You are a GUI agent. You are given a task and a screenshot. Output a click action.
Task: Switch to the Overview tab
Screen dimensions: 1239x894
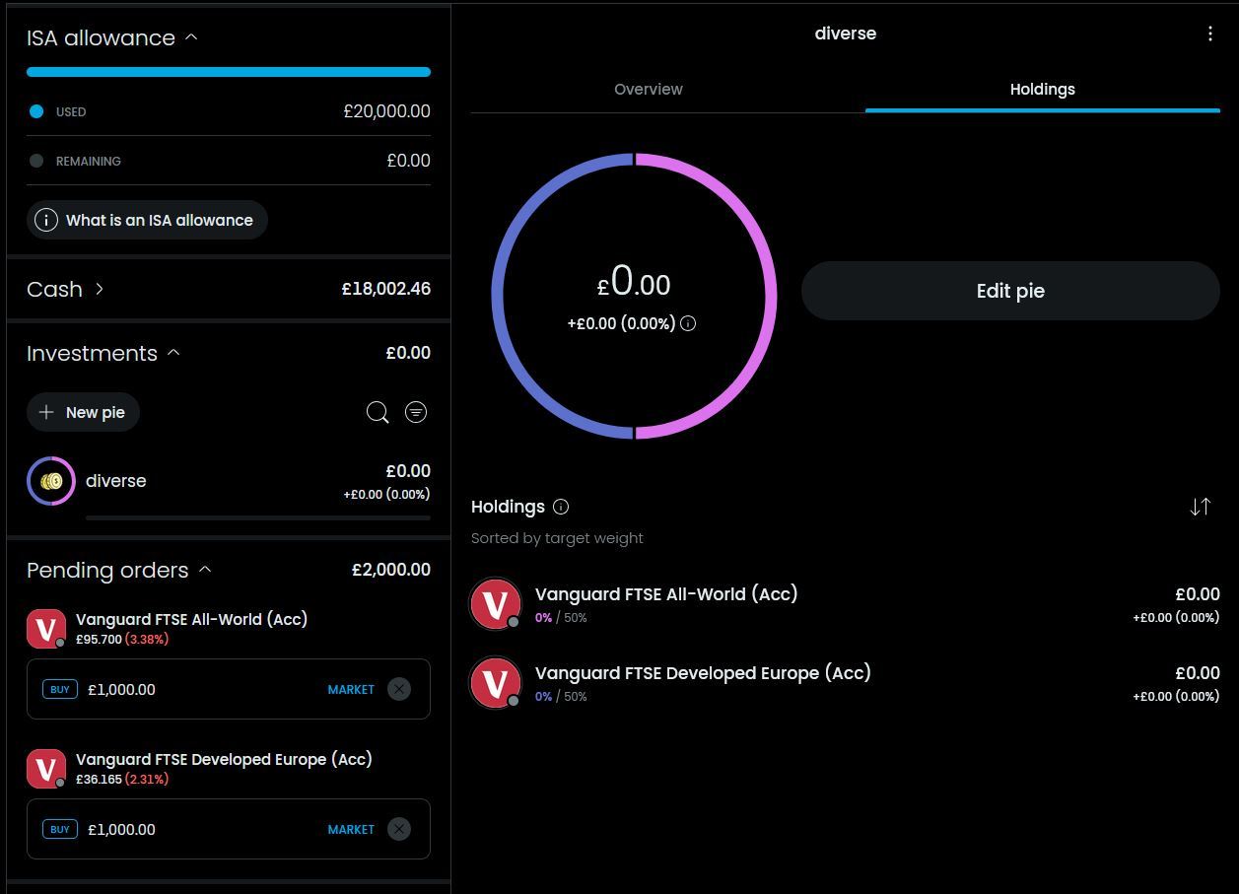point(649,89)
